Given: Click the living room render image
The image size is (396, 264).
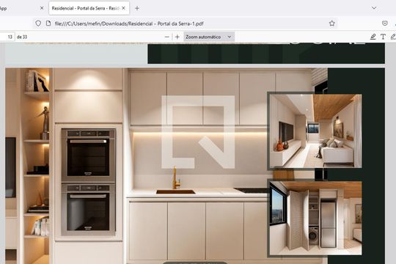Looking at the screenshot, I should (315, 131).
